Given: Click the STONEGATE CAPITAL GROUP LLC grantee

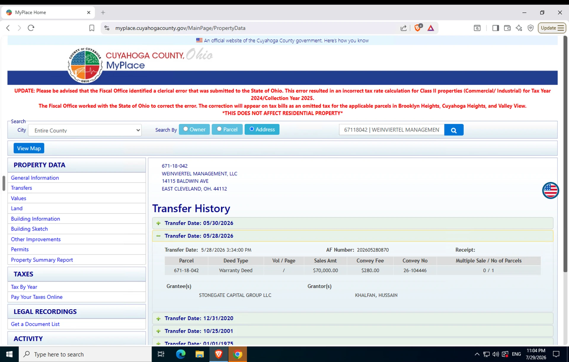Looking at the screenshot, I should 235,295.
